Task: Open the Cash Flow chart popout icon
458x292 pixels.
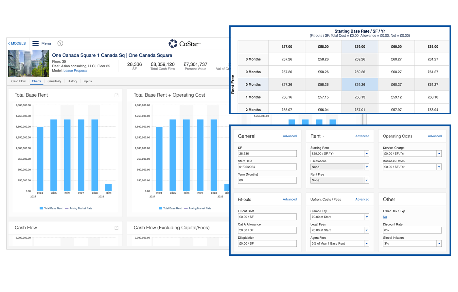Action: pyautogui.click(x=116, y=228)
